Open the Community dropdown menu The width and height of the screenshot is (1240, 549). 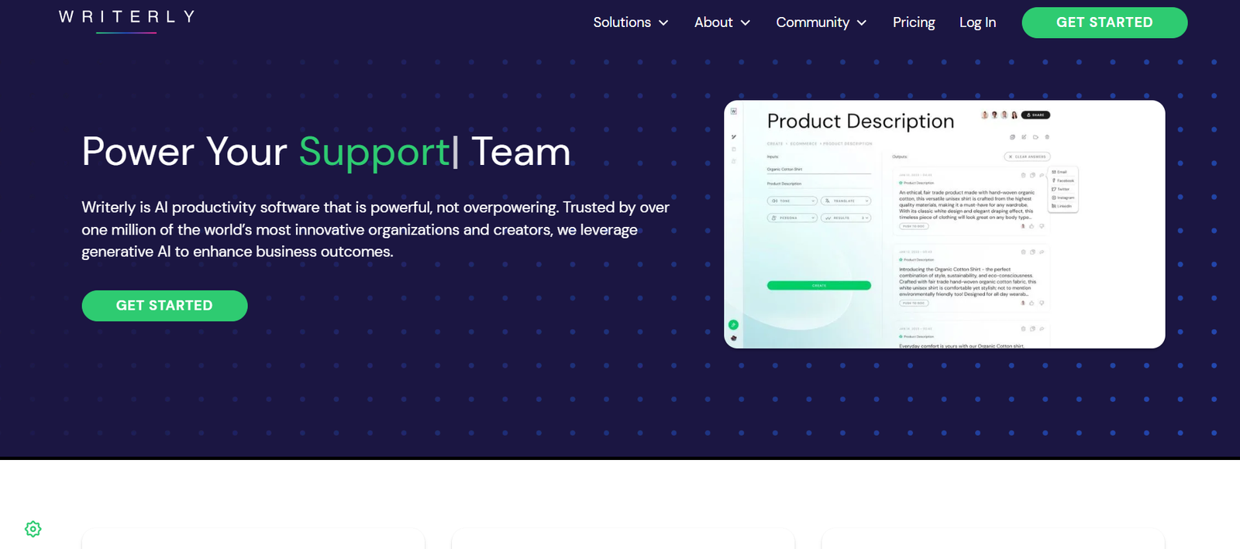[821, 22]
